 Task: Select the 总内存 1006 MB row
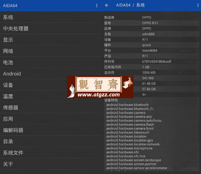(x=152, y=72)
